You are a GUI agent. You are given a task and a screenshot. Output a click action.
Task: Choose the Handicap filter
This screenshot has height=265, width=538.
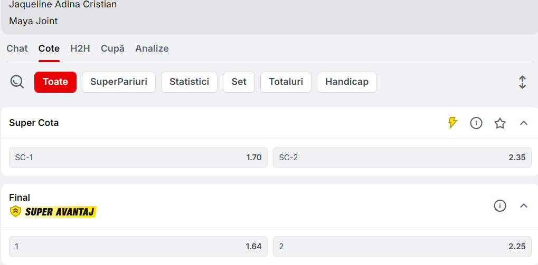click(x=347, y=82)
